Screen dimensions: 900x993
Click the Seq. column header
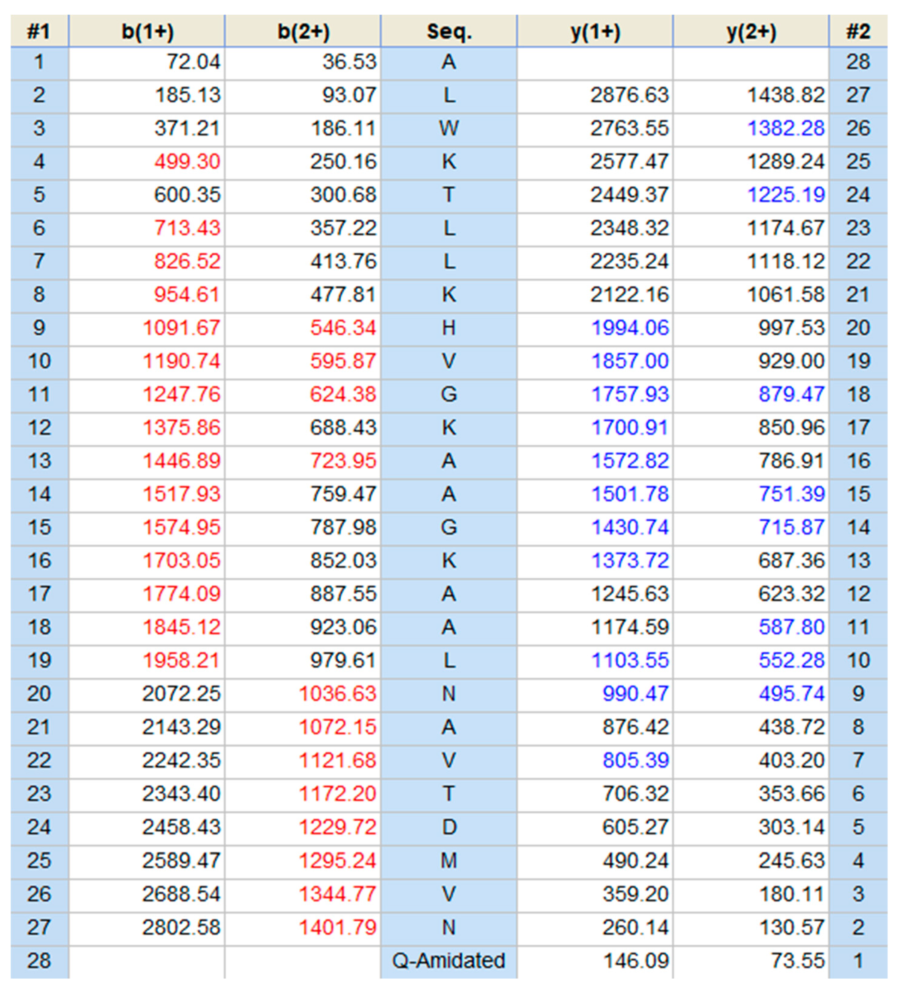[x=449, y=31]
